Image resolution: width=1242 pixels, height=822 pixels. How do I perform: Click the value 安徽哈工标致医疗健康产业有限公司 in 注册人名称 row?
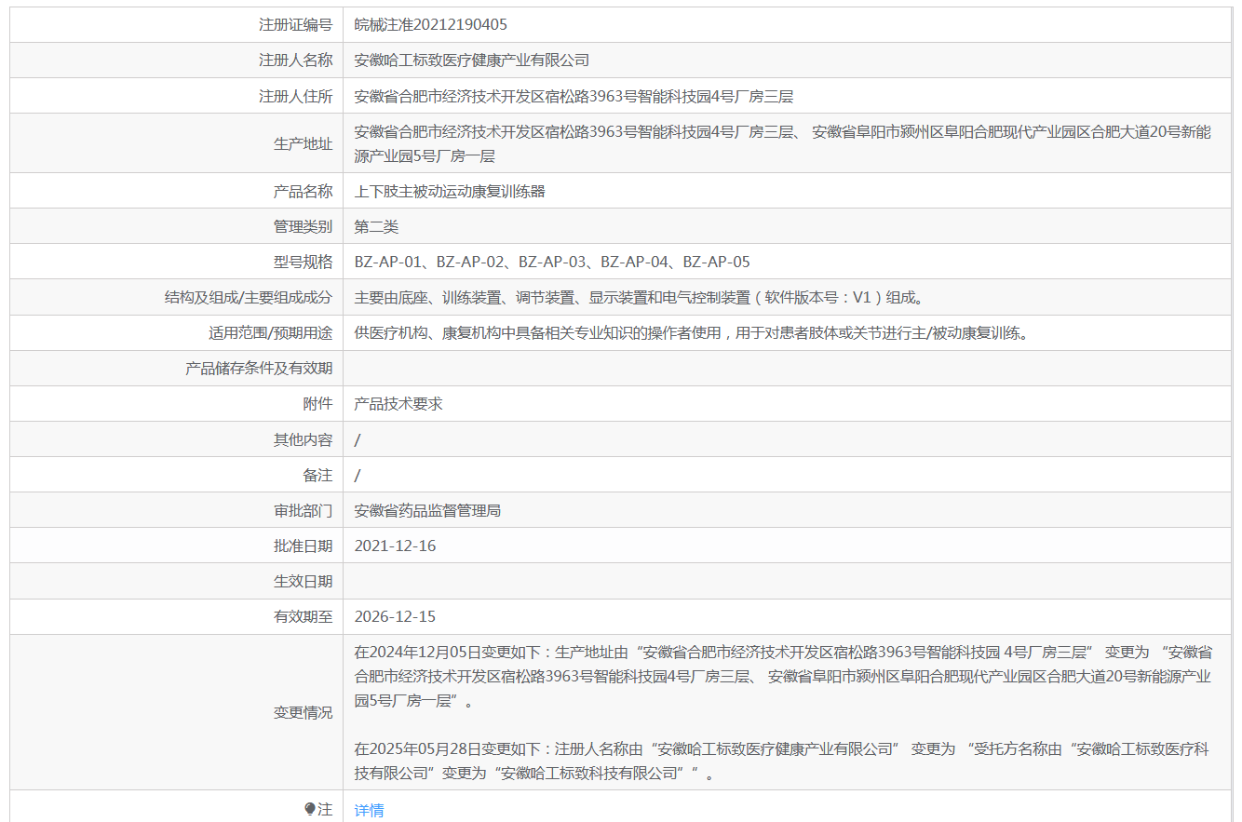pyautogui.click(x=472, y=61)
